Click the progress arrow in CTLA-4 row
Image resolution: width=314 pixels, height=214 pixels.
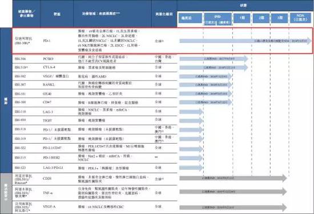(x=214, y=68)
